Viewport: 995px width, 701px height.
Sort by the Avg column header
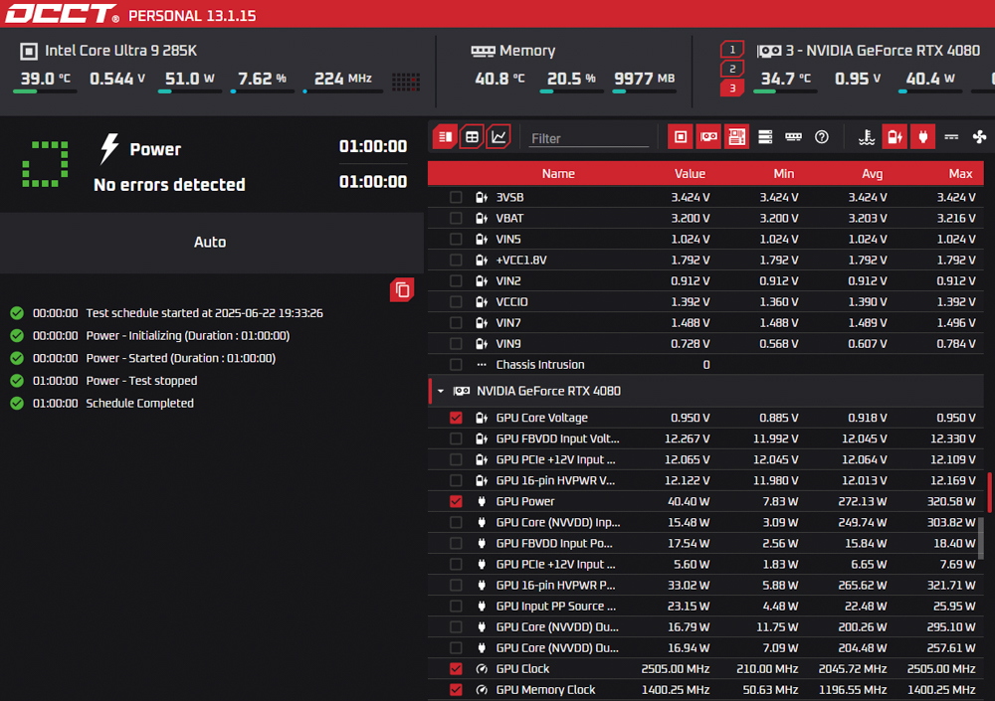pyautogui.click(x=873, y=174)
